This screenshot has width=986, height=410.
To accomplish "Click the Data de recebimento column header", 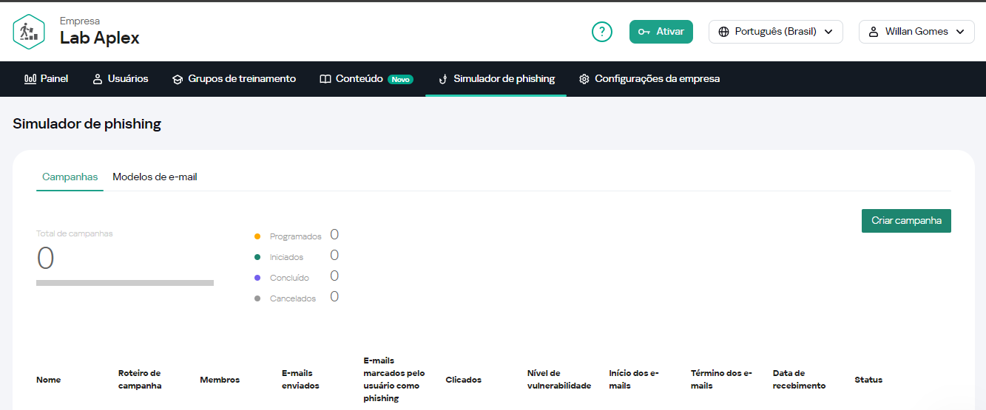I will point(800,380).
